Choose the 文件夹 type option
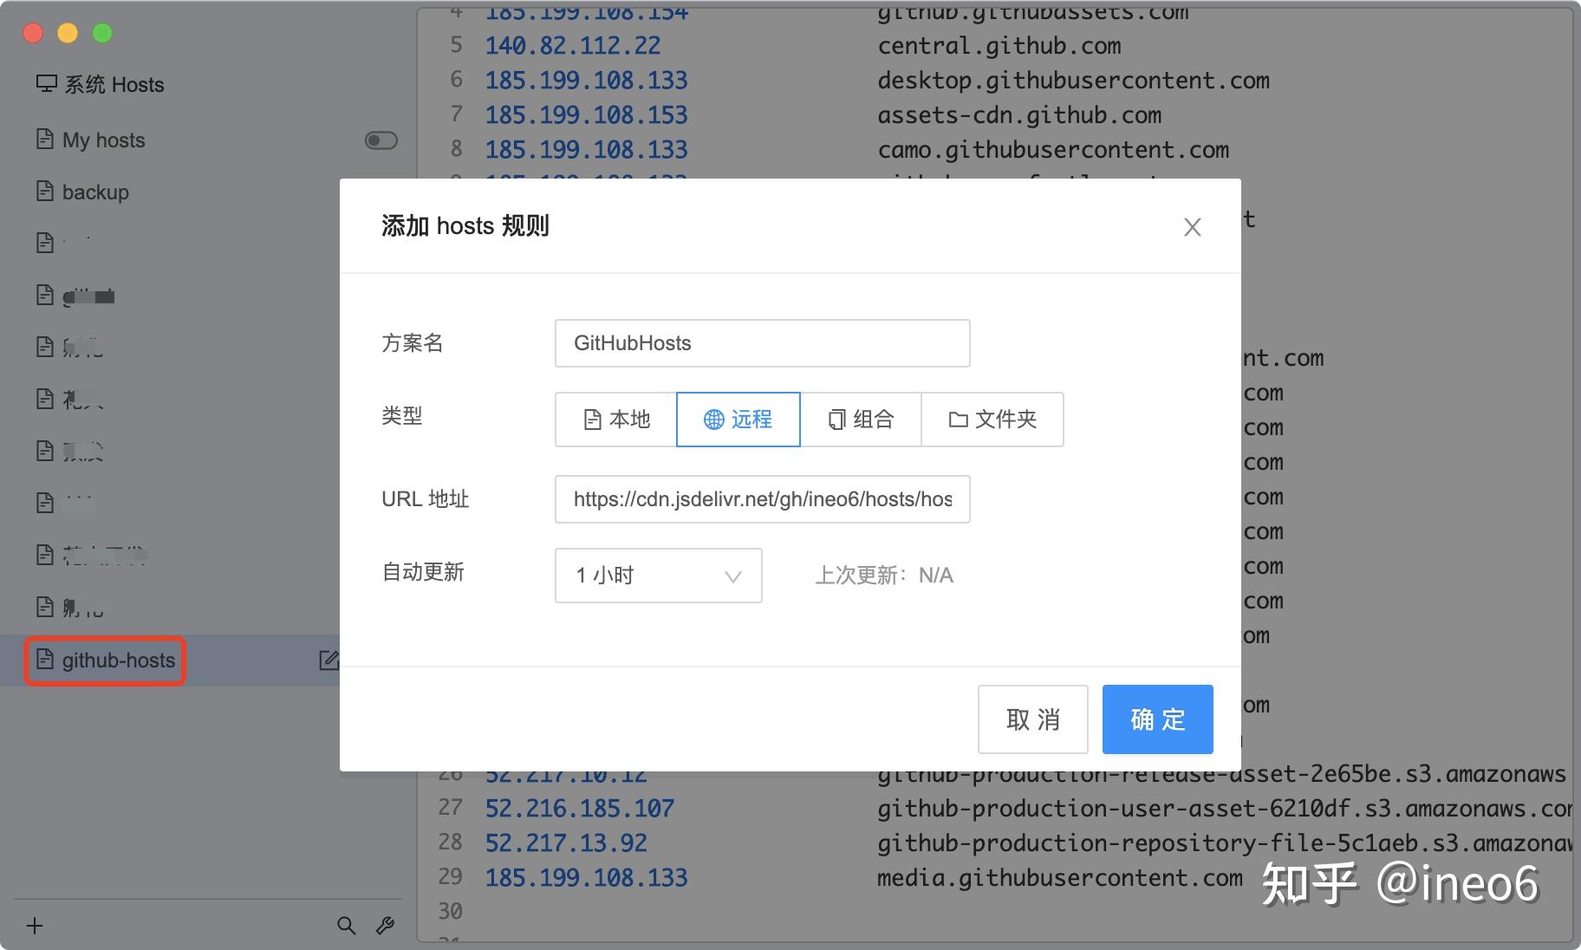Image resolution: width=1581 pixels, height=950 pixels. coord(992,420)
